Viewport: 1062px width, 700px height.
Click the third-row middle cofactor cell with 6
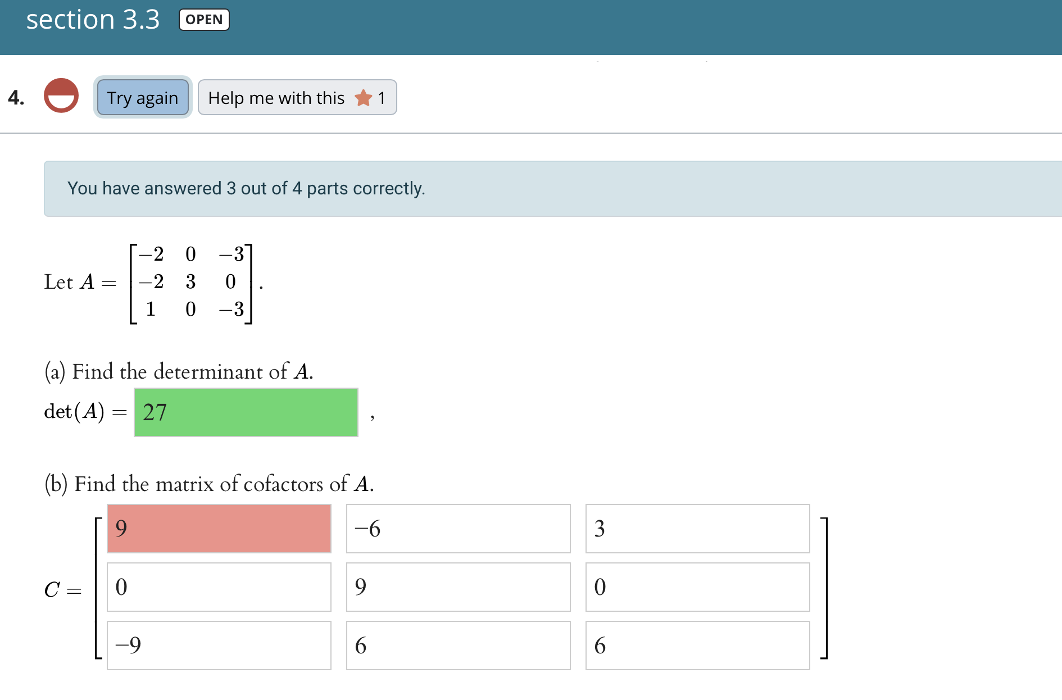tap(459, 646)
